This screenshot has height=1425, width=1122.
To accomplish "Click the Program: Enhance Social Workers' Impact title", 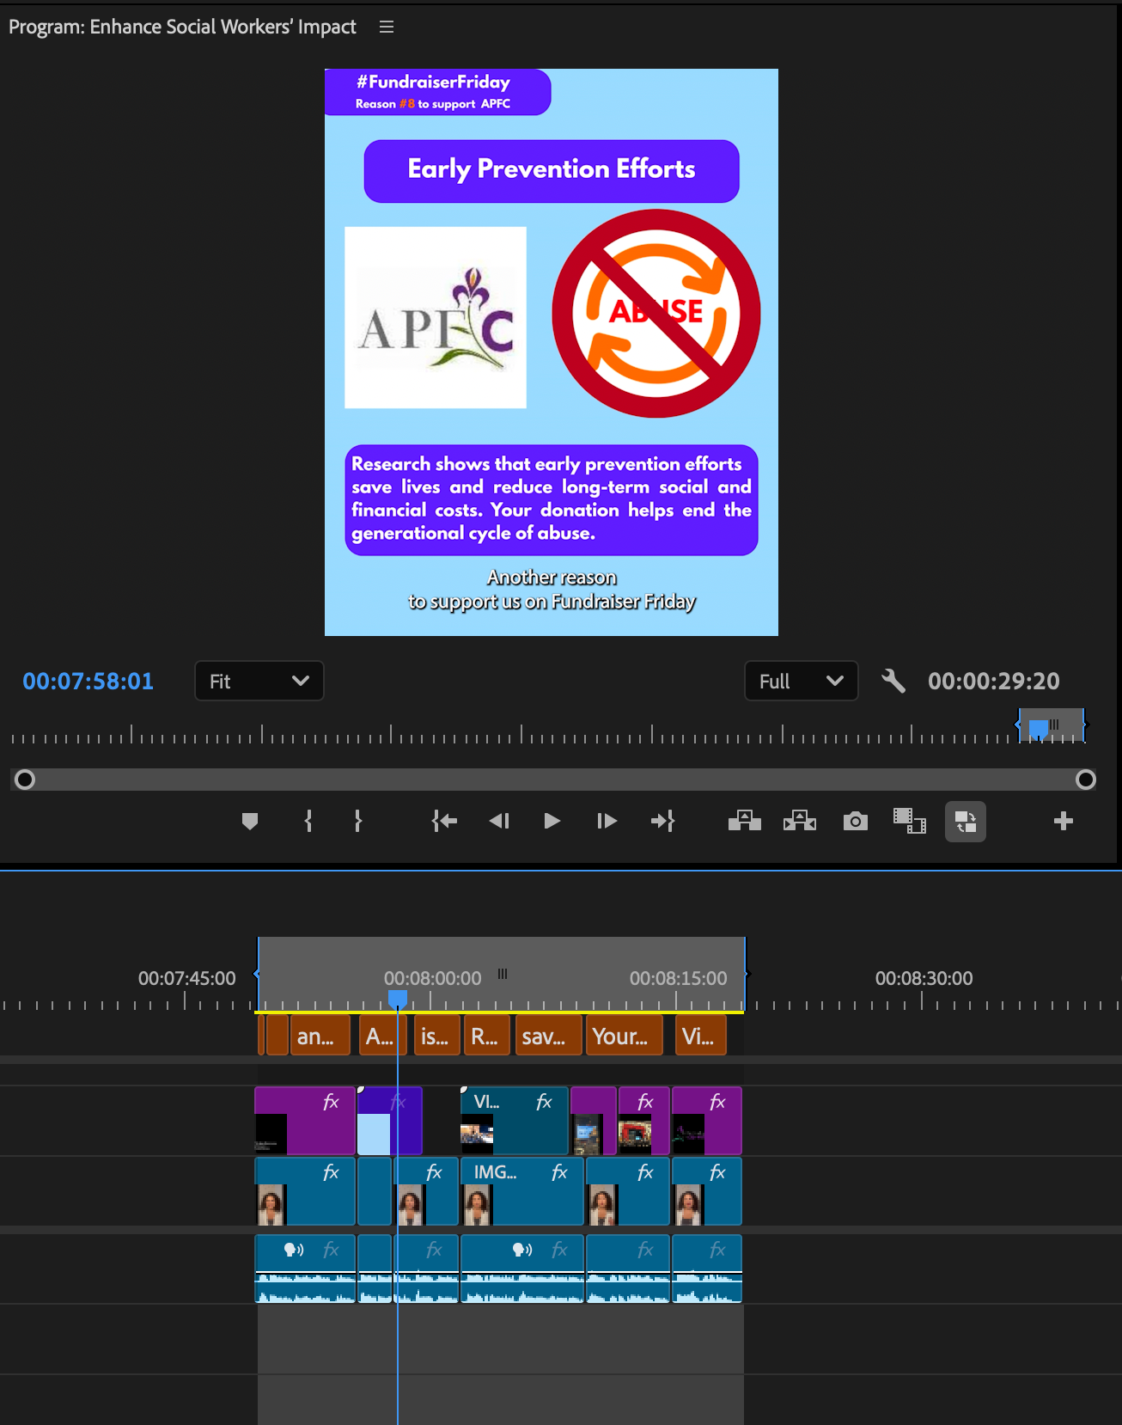I will [182, 27].
